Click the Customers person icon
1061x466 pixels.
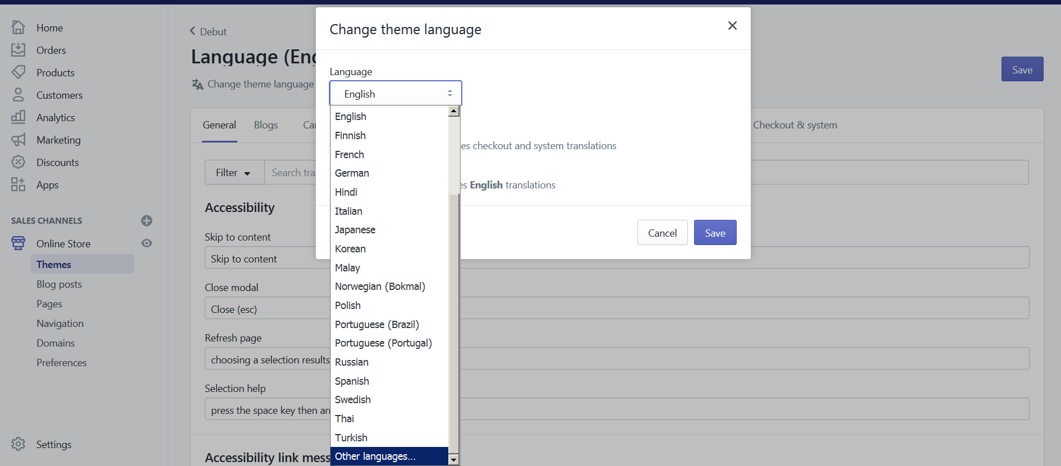pos(18,95)
